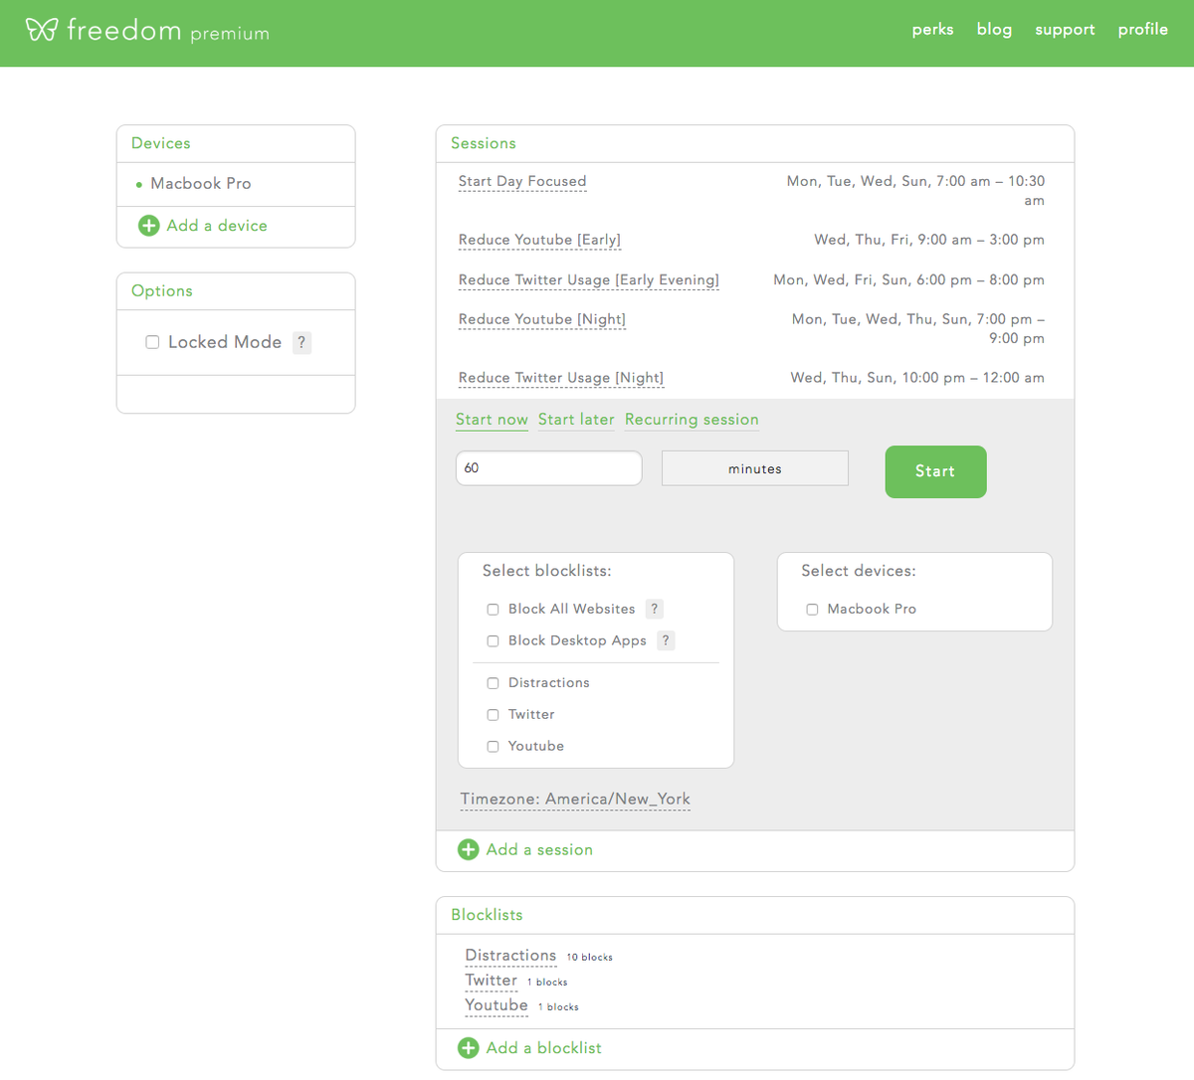
Task: Open the Block Desktop Apps help icon
Action: (x=666, y=640)
